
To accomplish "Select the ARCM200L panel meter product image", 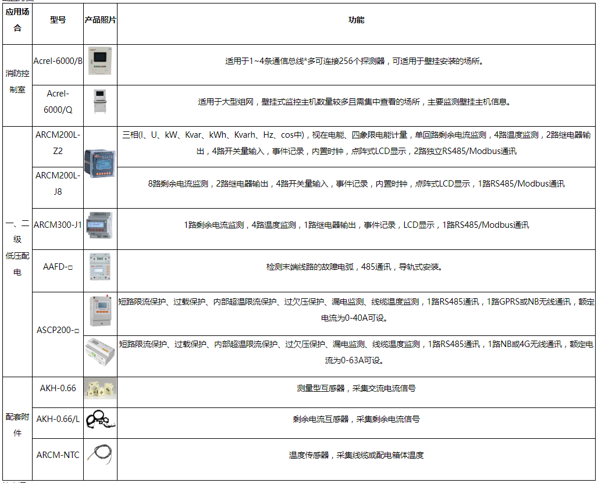I will pyautogui.click(x=100, y=163).
